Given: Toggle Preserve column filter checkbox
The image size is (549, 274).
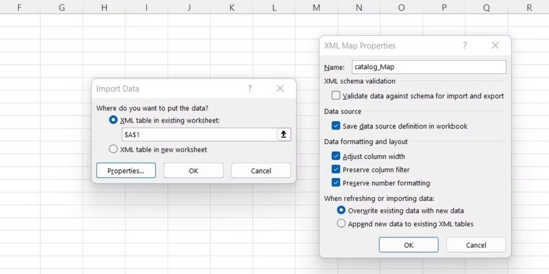Looking at the screenshot, I should point(336,169).
